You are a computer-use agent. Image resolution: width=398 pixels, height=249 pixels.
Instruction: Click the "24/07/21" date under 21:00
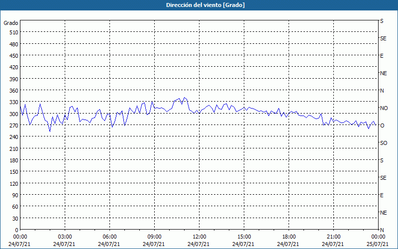coord(333,244)
